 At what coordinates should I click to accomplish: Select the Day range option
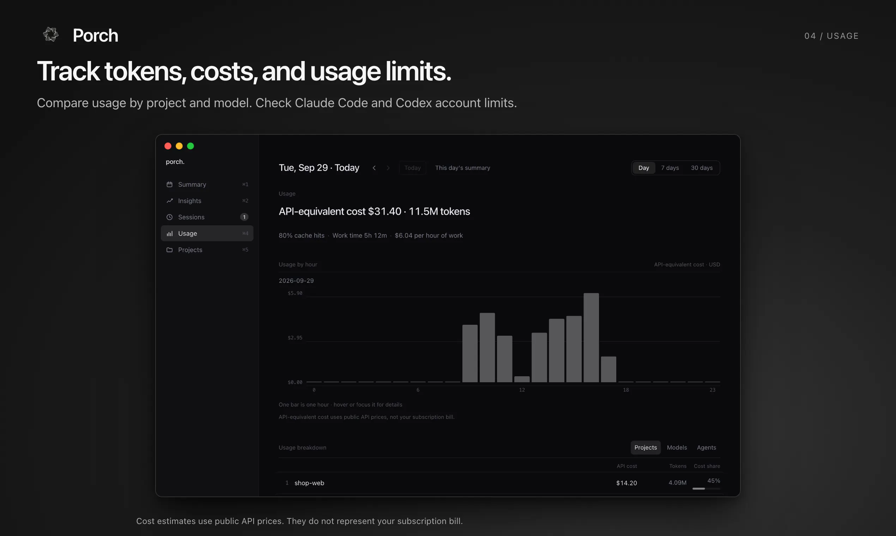coord(643,168)
